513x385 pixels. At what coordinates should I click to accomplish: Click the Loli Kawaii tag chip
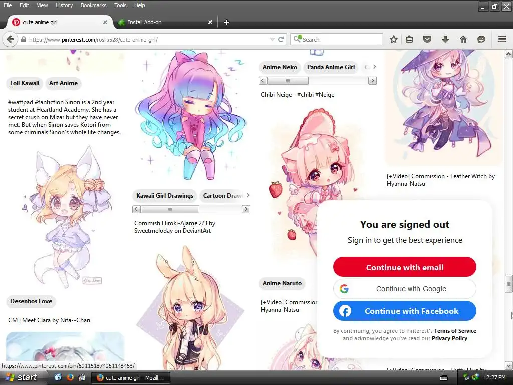point(25,83)
